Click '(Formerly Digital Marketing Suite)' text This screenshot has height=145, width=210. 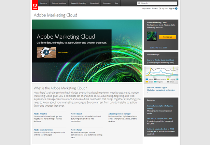click(160, 63)
